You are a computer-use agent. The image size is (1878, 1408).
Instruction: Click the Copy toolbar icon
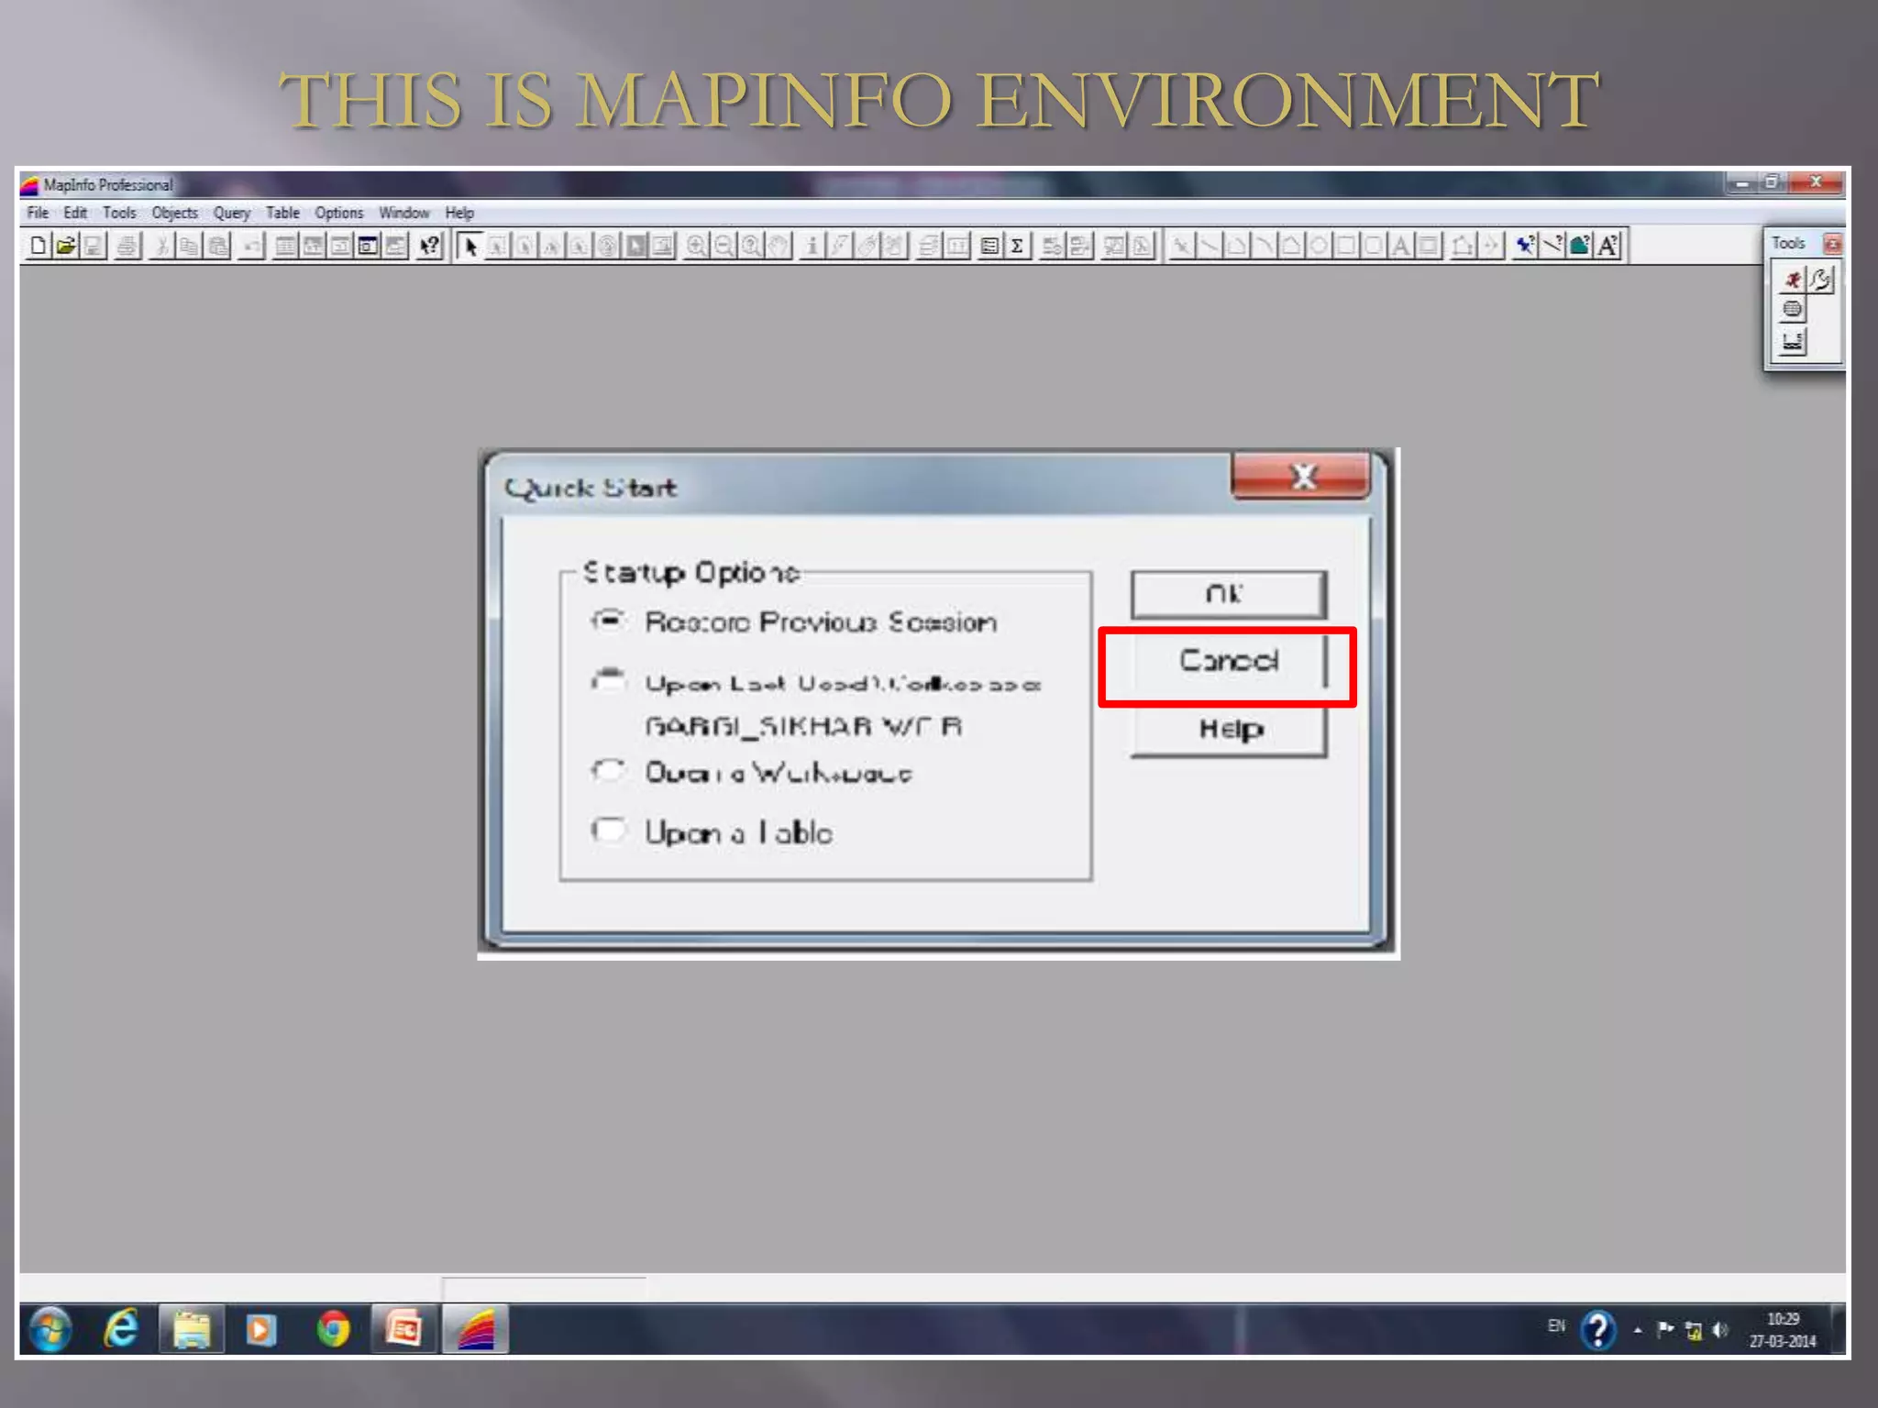click(x=189, y=246)
